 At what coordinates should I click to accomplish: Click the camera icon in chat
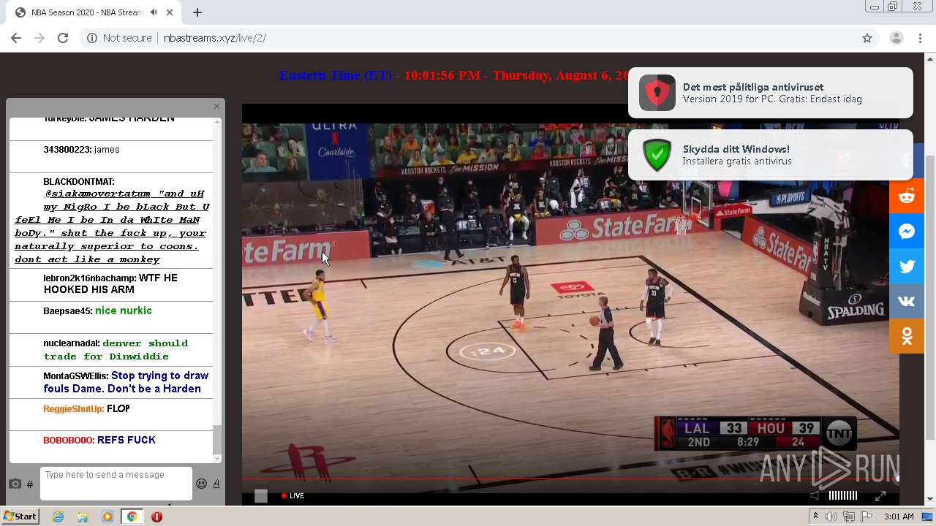click(15, 484)
